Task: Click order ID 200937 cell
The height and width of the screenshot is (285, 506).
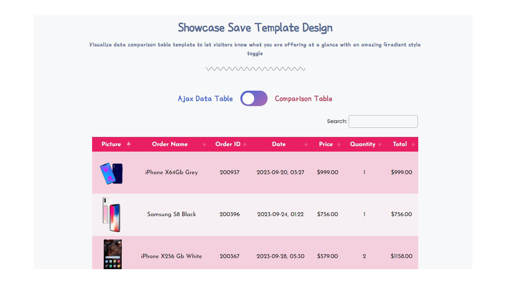Action: click(x=229, y=172)
